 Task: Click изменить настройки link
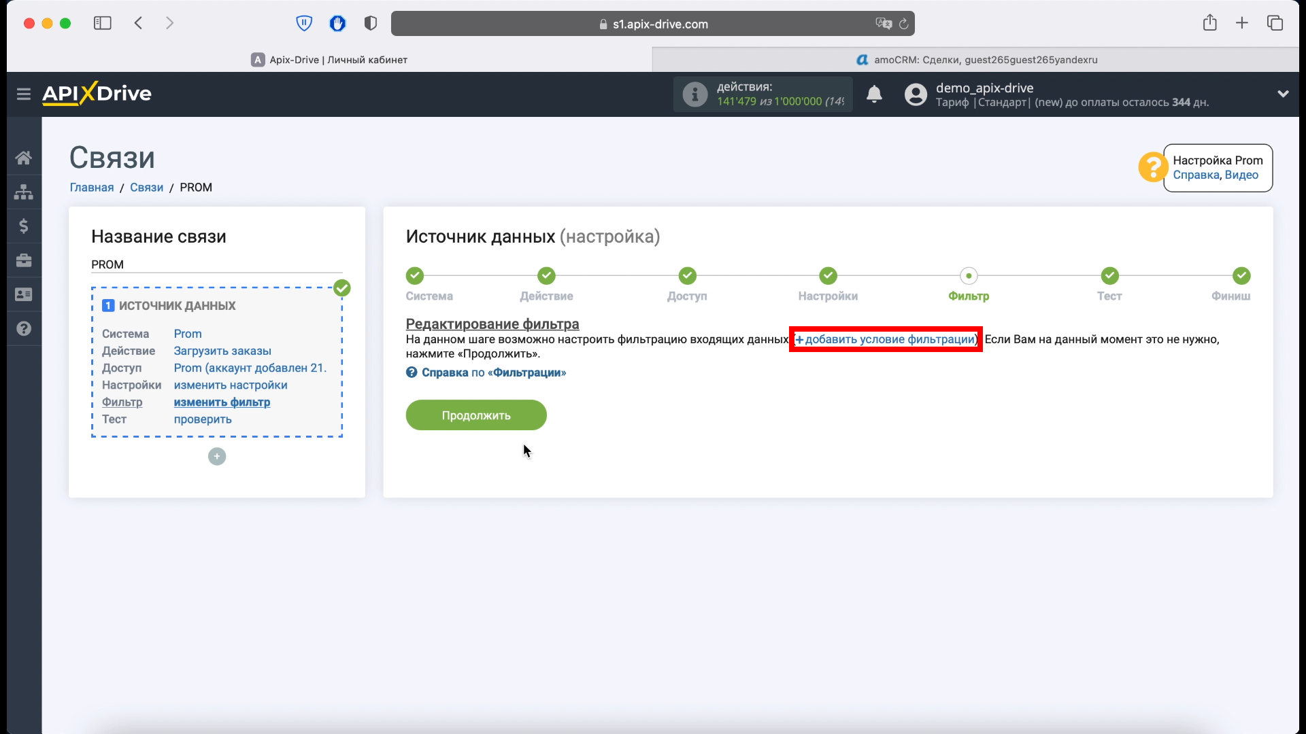pos(231,385)
